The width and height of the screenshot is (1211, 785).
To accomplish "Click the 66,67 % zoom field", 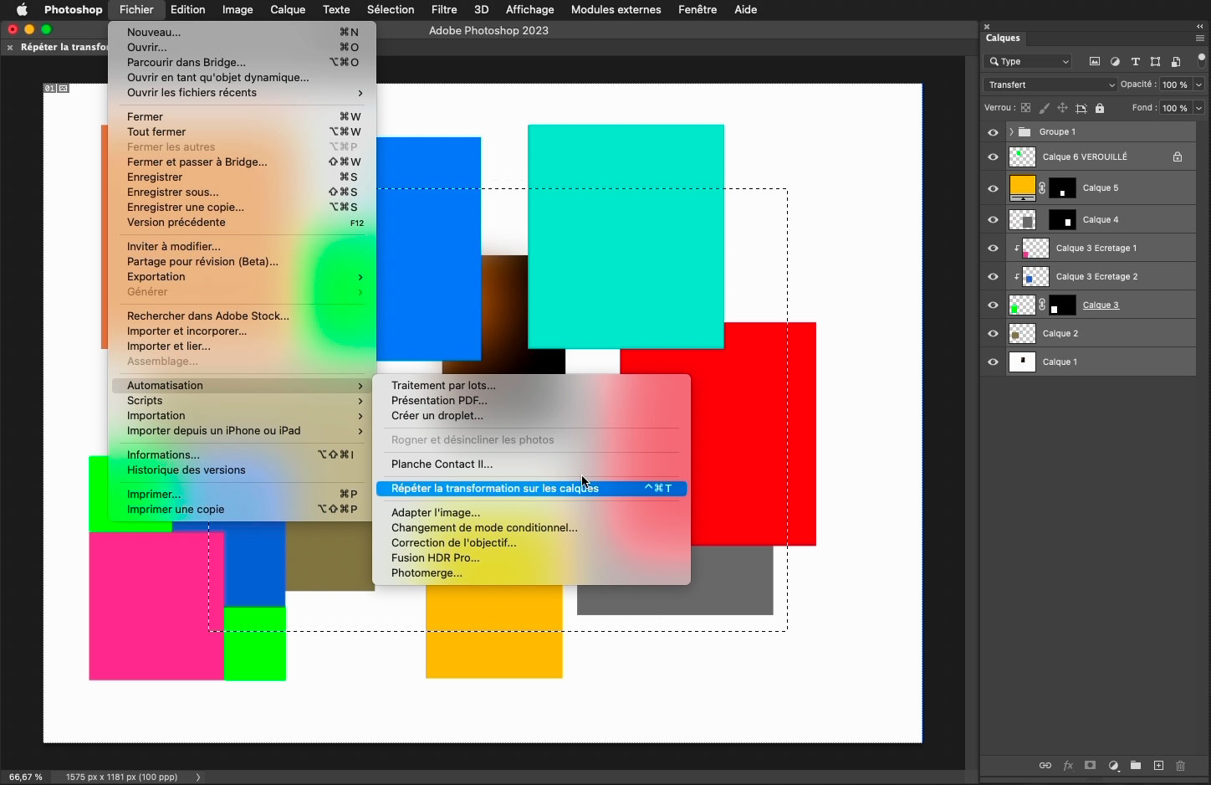I will click(x=26, y=777).
